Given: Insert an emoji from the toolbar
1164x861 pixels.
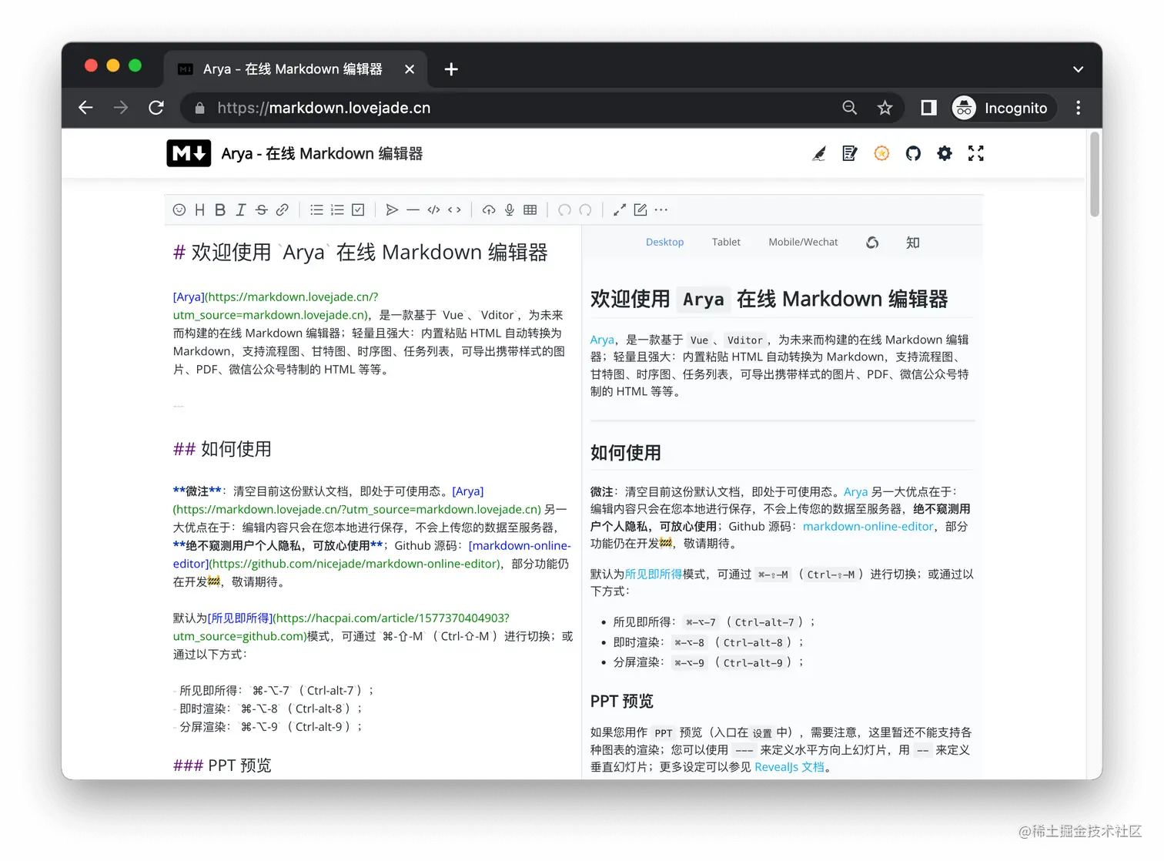Looking at the screenshot, I should (179, 209).
